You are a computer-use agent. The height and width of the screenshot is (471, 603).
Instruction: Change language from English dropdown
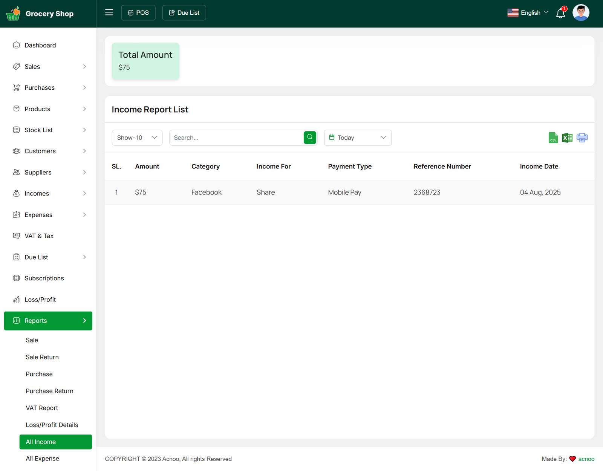pos(528,13)
